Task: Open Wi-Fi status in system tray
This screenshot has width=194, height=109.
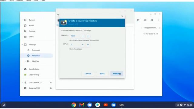Action: click(185, 105)
